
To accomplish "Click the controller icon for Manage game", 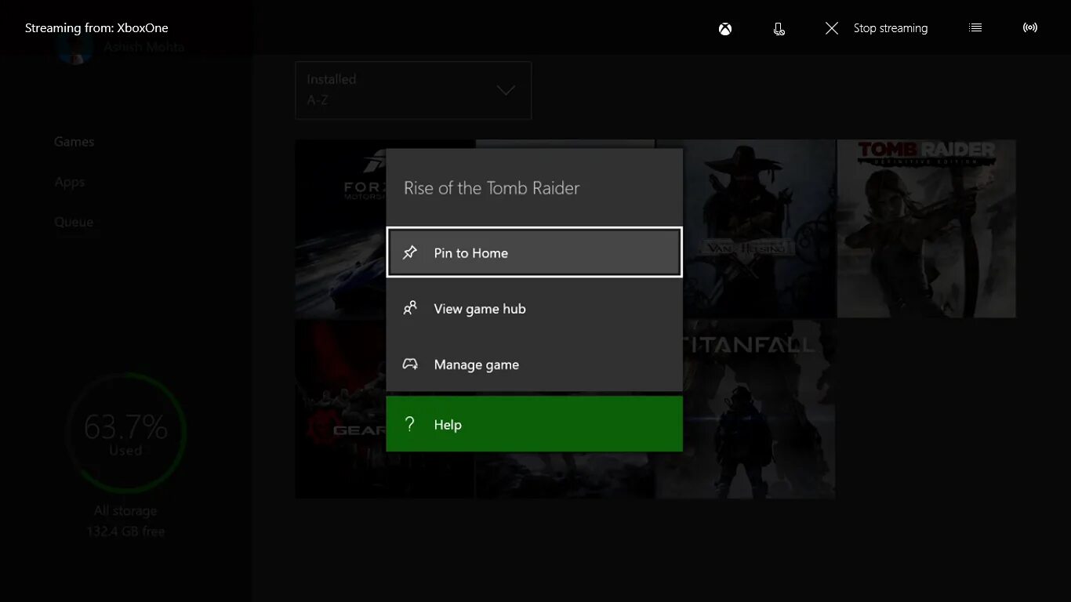I will (410, 364).
